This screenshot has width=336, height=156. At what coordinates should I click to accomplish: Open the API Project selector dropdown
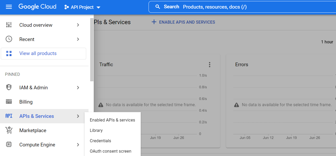point(82,7)
